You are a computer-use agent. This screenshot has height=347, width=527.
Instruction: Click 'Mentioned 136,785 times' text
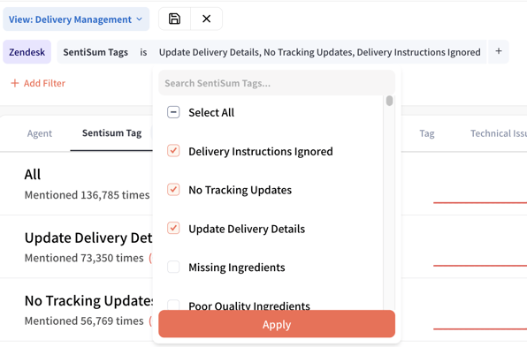(x=87, y=195)
